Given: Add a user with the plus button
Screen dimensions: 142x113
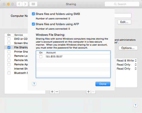Looking at the screenshot, I should point(88,92).
